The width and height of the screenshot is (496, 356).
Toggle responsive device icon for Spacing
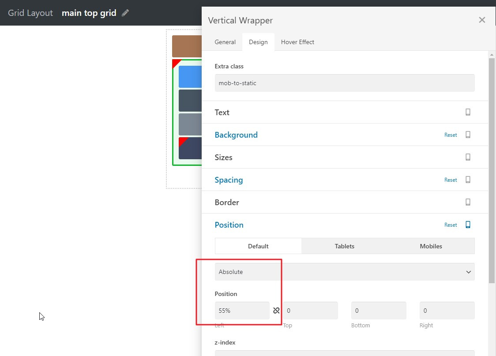pos(468,180)
